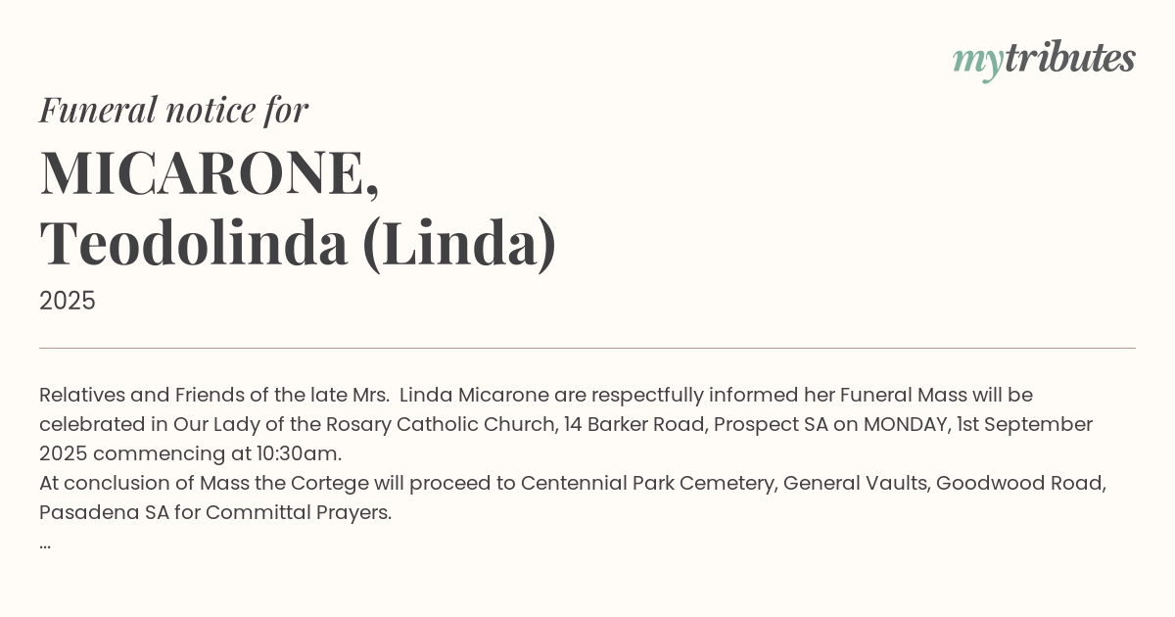Click "Linda Micarone" in the notice text
This screenshot has width=1175, height=617.
(474, 396)
